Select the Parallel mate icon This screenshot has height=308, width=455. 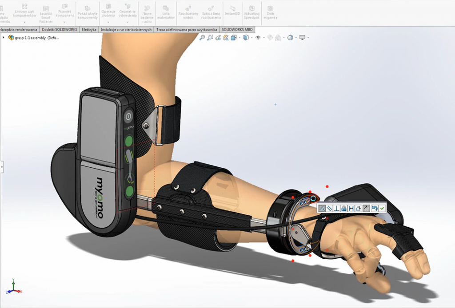click(329, 209)
